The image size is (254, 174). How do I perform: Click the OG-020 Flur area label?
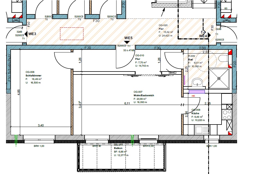tap(161, 28)
